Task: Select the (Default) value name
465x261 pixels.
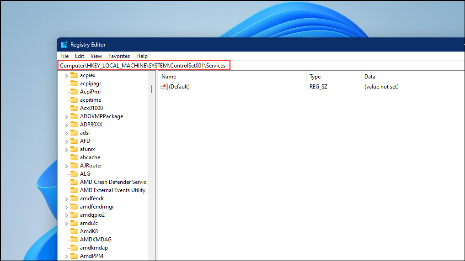Action: coord(179,87)
